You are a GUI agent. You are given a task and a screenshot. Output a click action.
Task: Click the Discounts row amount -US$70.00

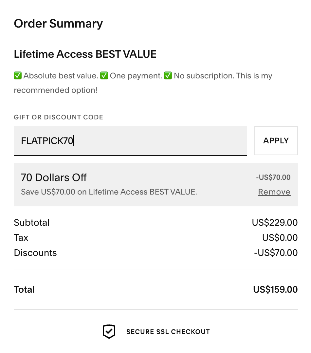[x=276, y=253]
